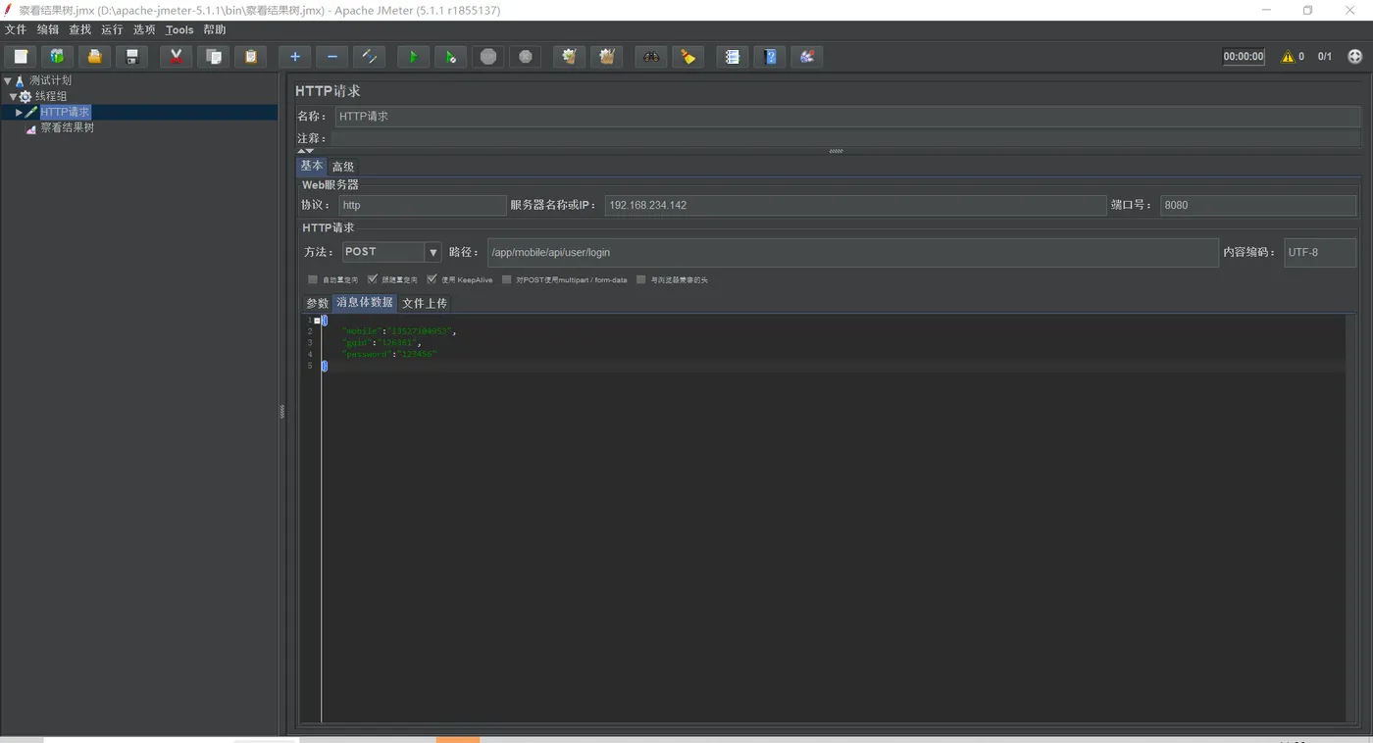Expand the HTTP请求 tree node arrow
This screenshot has height=743, width=1373.
coord(19,112)
